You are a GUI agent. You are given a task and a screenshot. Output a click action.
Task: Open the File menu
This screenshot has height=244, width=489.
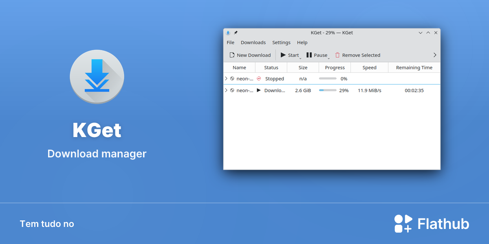click(231, 42)
